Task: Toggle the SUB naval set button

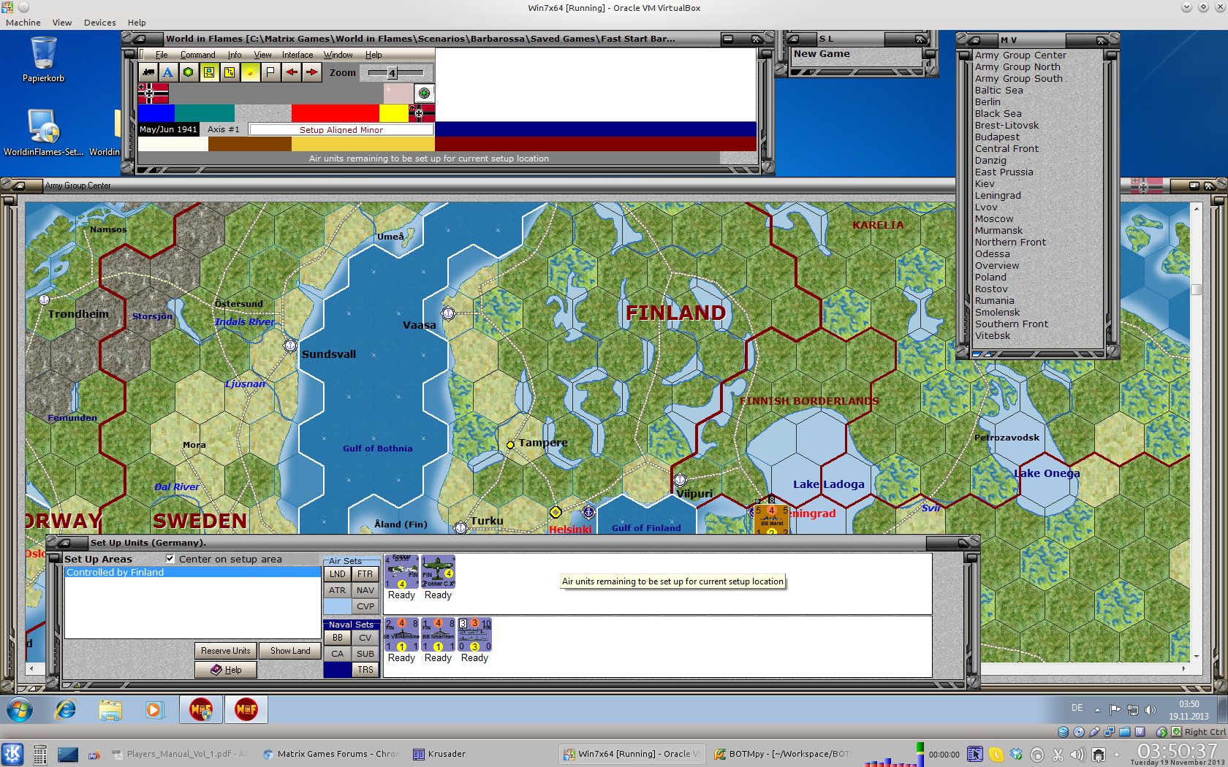Action: [x=365, y=654]
